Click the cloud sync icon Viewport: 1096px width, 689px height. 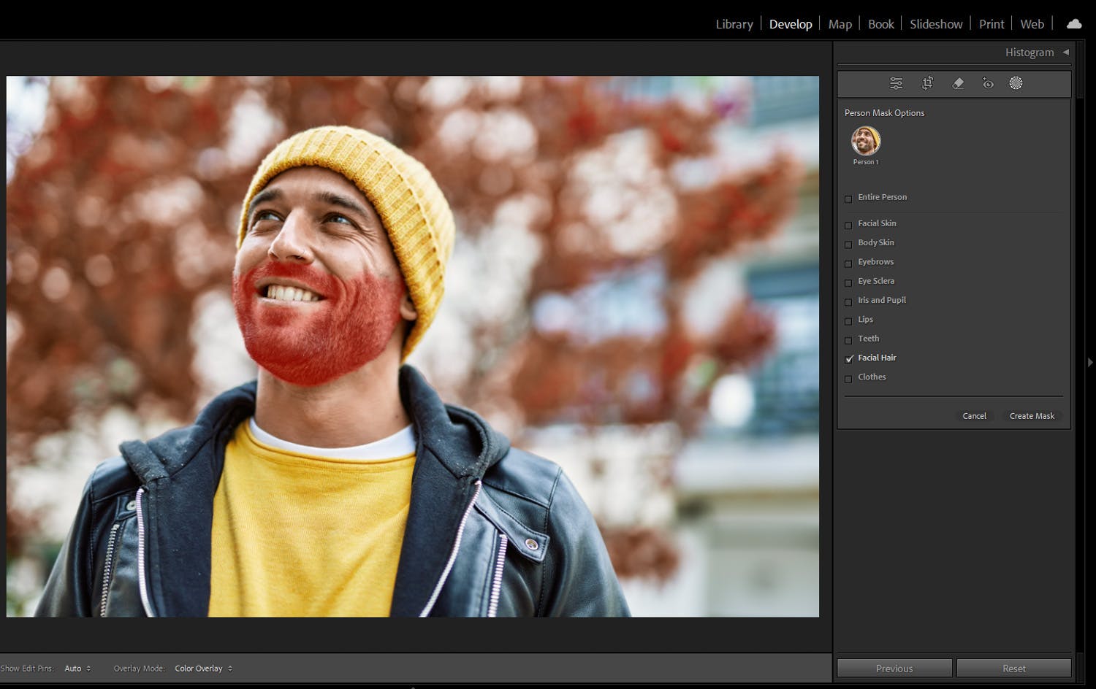pyautogui.click(x=1073, y=23)
